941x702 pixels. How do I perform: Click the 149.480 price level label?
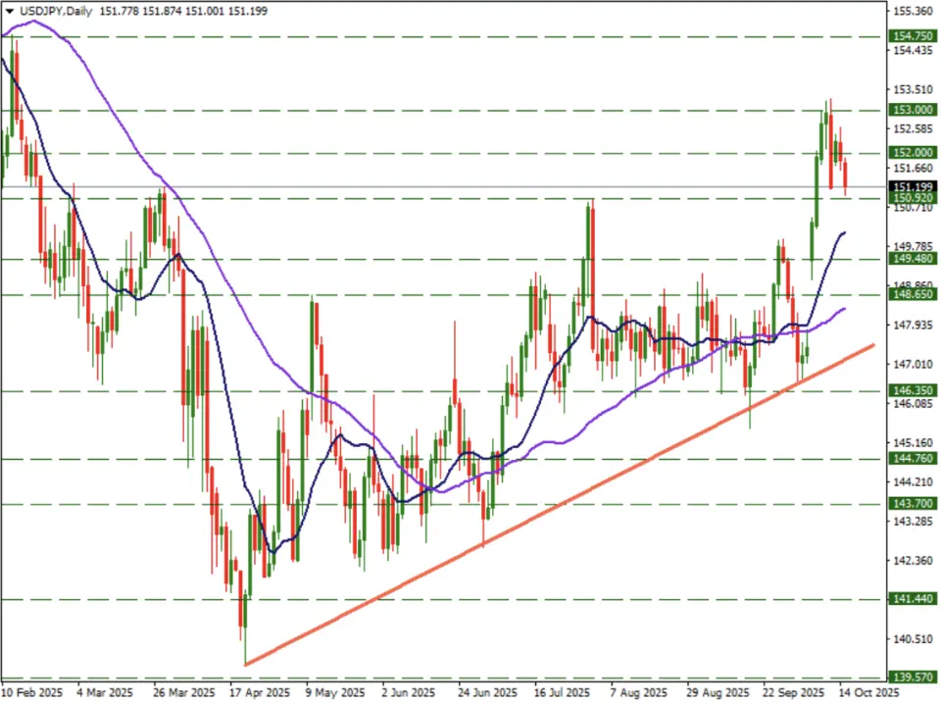pyautogui.click(x=913, y=260)
